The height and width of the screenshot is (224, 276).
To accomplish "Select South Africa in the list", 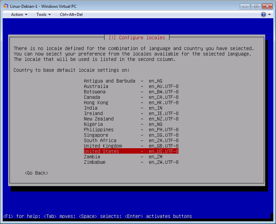I will coord(131,140).
